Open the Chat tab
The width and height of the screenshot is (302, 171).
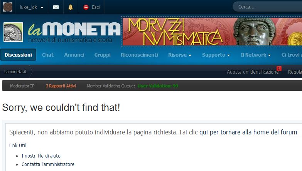click(48, 55)
